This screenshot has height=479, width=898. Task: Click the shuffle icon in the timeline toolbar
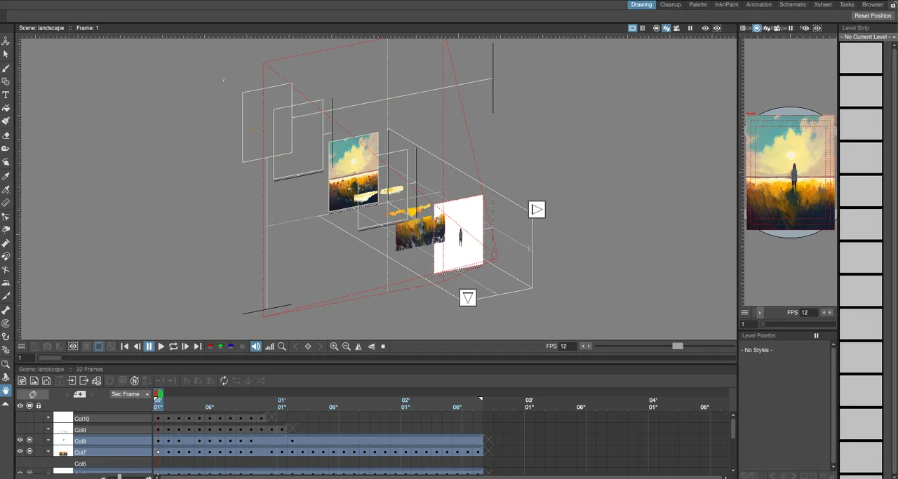(x=260, y=381)
